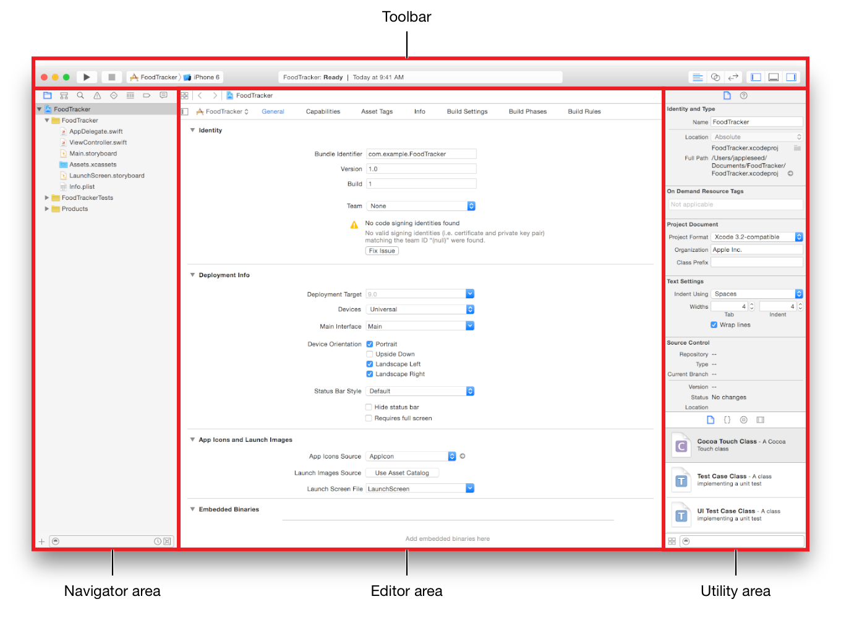Image resolution: width=841 pixels, height=625 pixels.
Task: Show the Quick Help inspector
Action: 744,95
